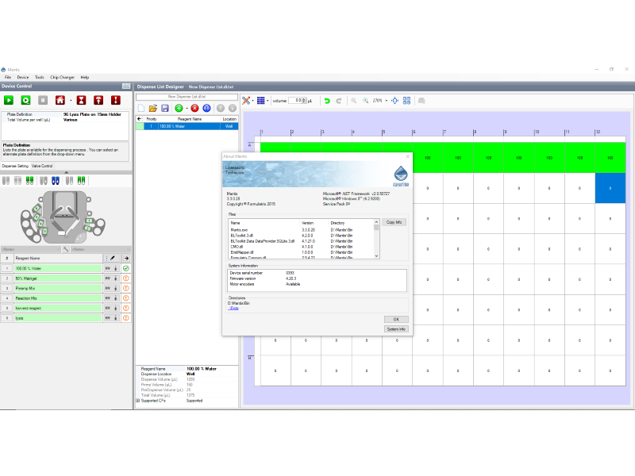Viewport: 635px width, 476px height.
Task: Open the zoom percentage dropdown in plate toolbar
Action: [387, 101]
